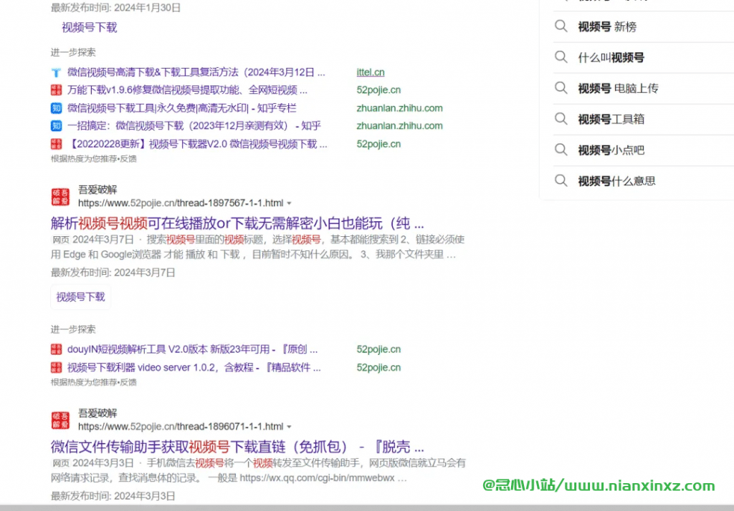The image size is (734, 511).
Task: Search related query 视频号工具箱
Action: pos(611,120)
